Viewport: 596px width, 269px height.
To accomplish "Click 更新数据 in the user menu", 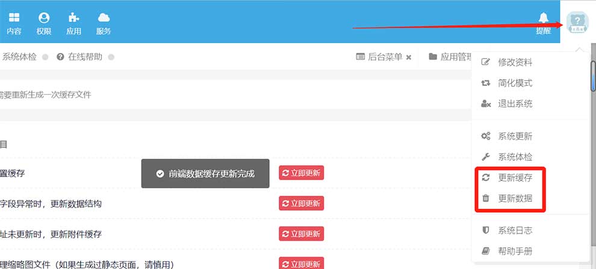I will click(x=515, y=199).
